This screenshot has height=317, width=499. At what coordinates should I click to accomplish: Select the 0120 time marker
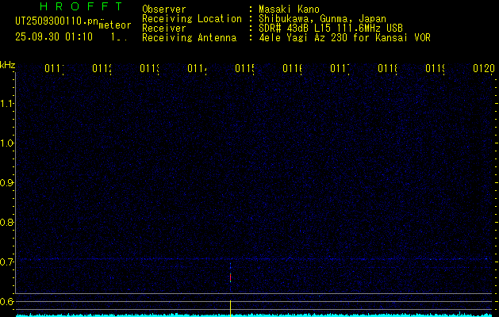click(483, 69)
